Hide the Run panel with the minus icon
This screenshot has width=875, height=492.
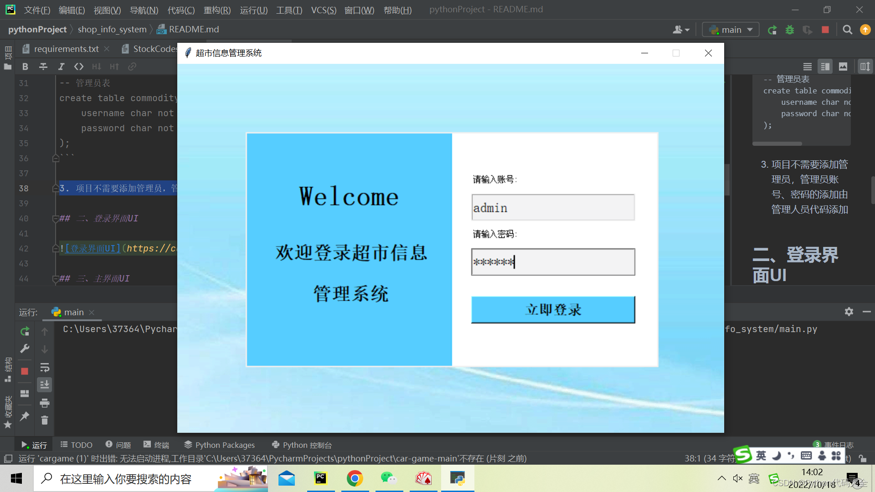pos(867,312)
